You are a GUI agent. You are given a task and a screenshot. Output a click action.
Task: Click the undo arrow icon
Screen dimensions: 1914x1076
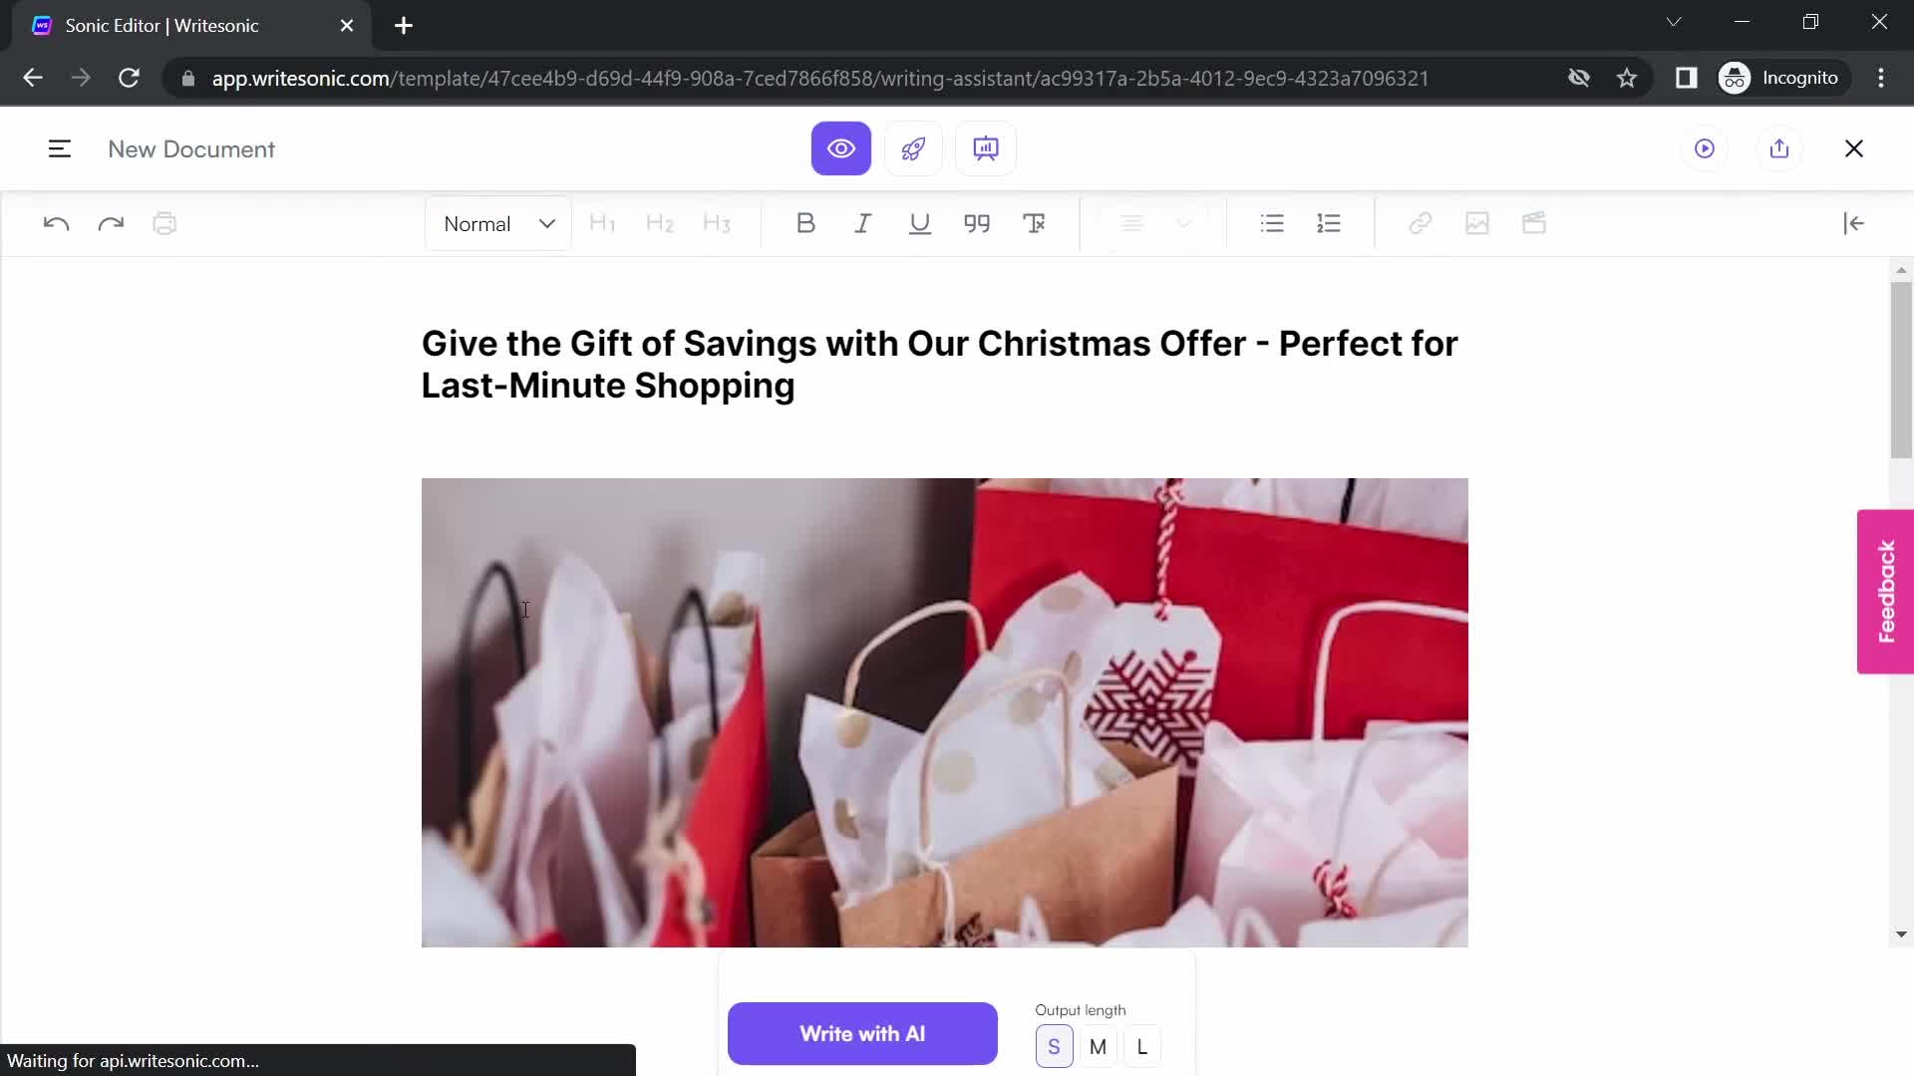click(55, 223)
